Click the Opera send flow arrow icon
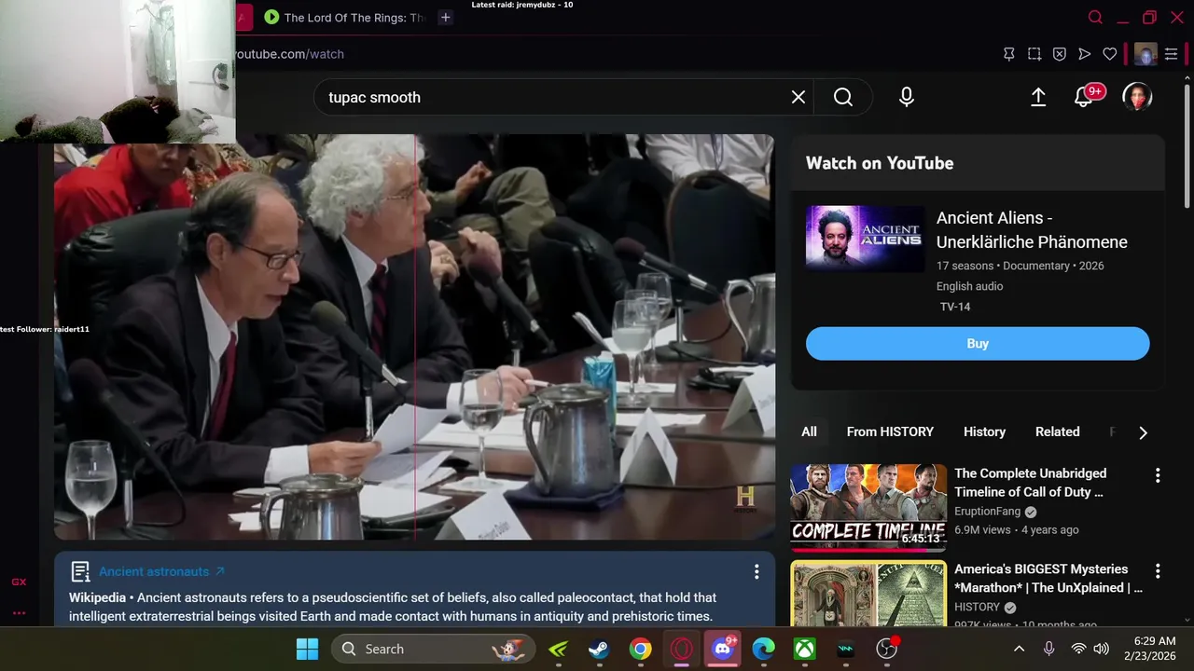 (x=1085, y=54)
